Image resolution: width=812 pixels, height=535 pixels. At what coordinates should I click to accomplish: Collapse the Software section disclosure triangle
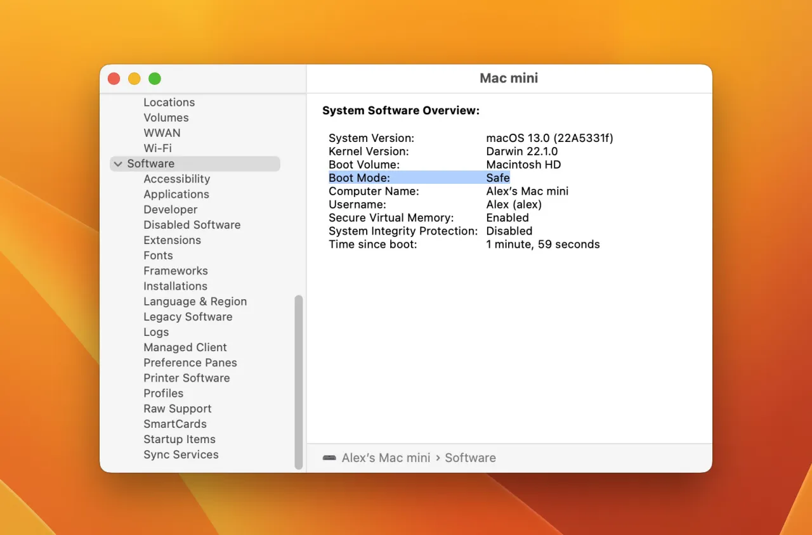118,164
